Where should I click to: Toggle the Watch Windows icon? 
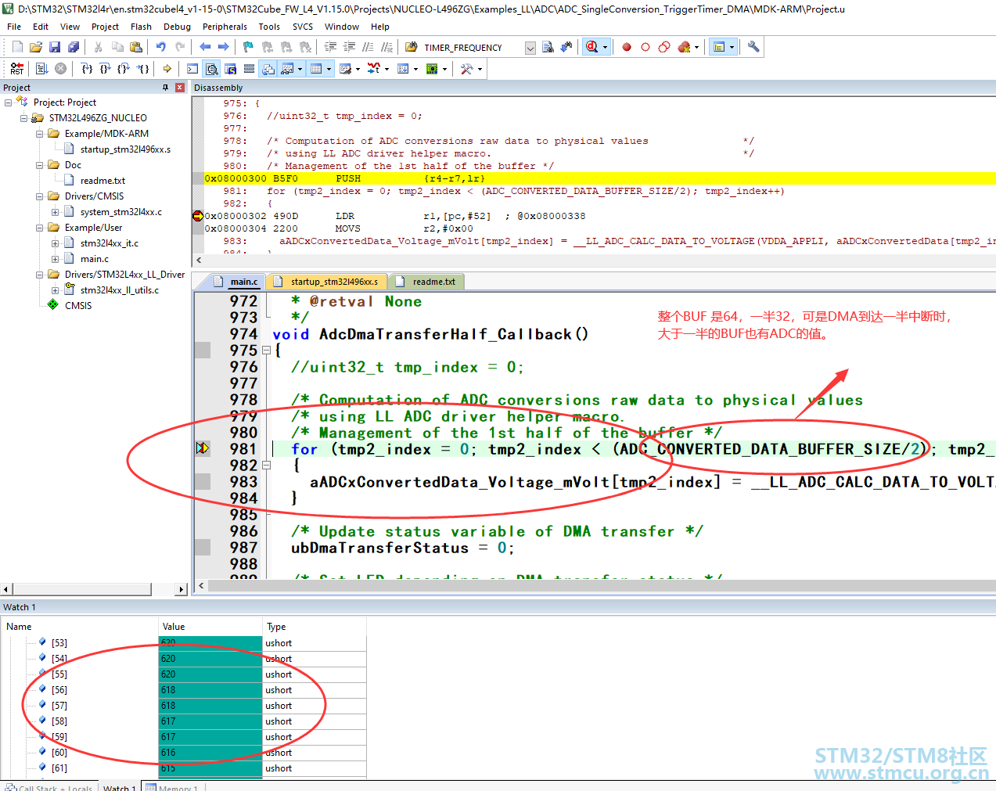click(287, 69)
